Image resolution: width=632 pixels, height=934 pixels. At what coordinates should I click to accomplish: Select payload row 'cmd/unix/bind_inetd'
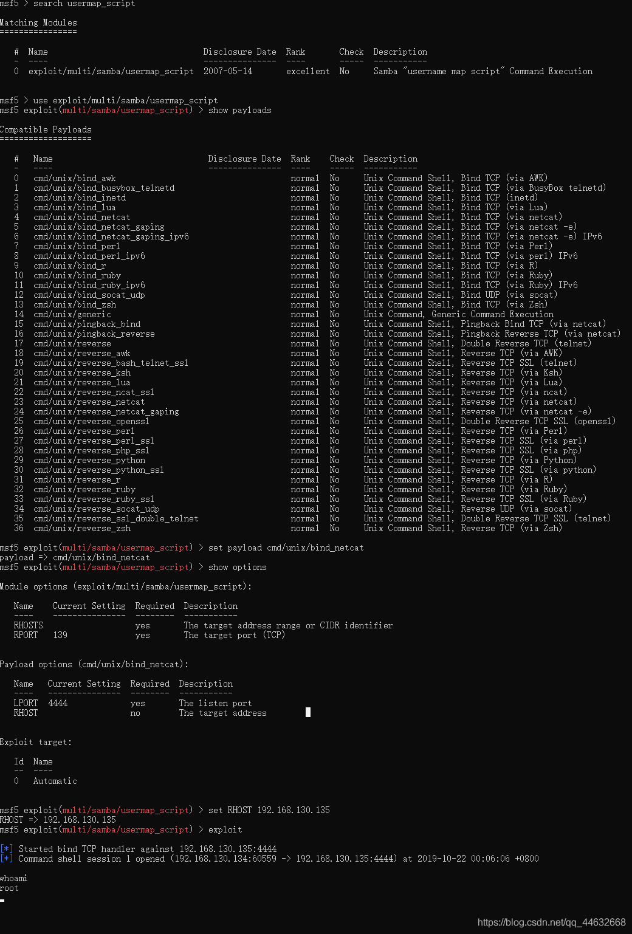coord(276,197)
